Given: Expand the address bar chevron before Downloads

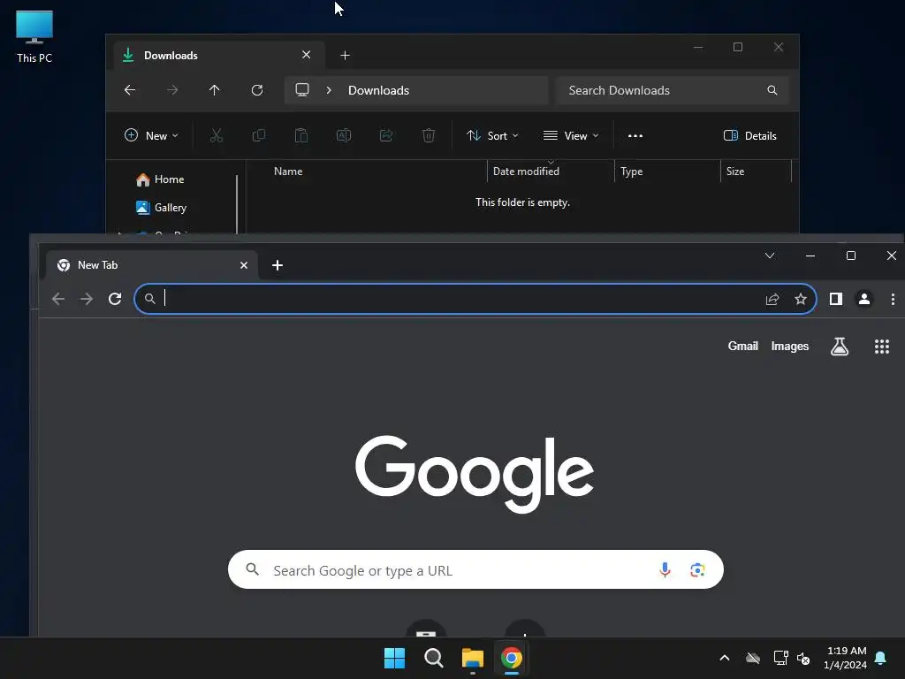Looking at the screenshot, I should tap(329, 90).
